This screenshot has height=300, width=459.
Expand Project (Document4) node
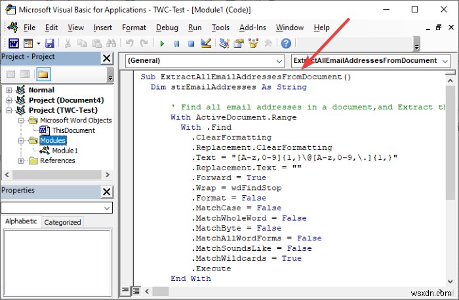9,100
